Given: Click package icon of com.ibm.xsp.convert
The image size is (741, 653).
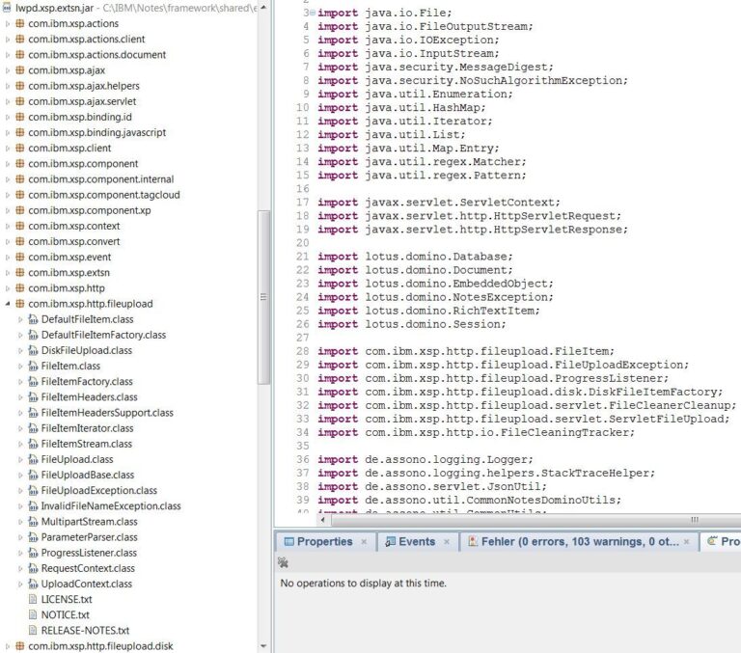Looking at the screenshot, I should 20,241.
